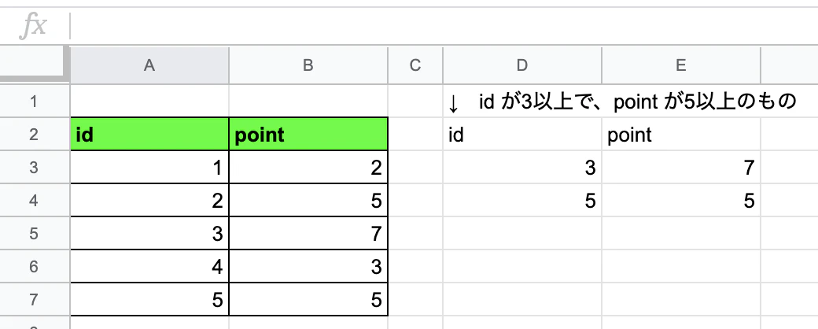Image resolution: width=818 pixels, height=329 pixels.
Task: Select the green point header cell
Action: [x=308, y=135]
